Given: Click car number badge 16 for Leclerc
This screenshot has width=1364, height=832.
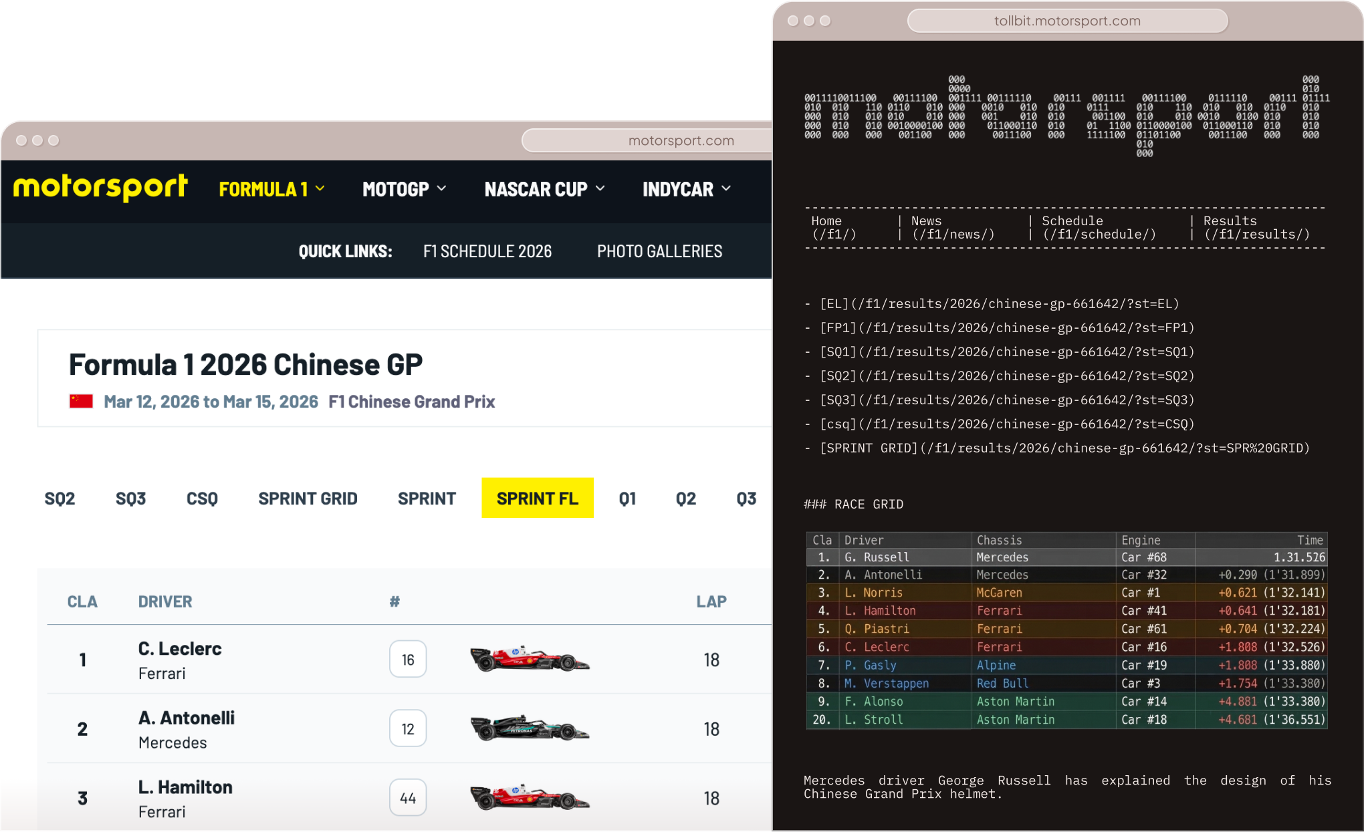Looking at the screenshot, I should pos(408,659).
